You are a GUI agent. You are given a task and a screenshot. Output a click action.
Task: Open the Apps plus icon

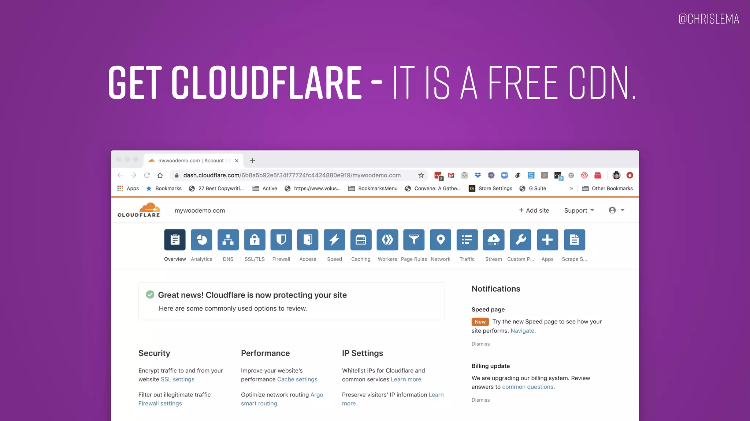point(547,240)
